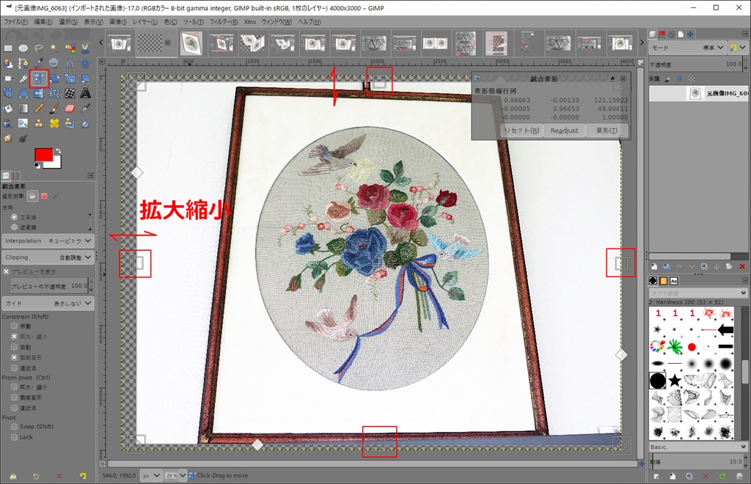Pick the Smudge finger tool
The image size is (751, 484).
click(x=8, y=139)
